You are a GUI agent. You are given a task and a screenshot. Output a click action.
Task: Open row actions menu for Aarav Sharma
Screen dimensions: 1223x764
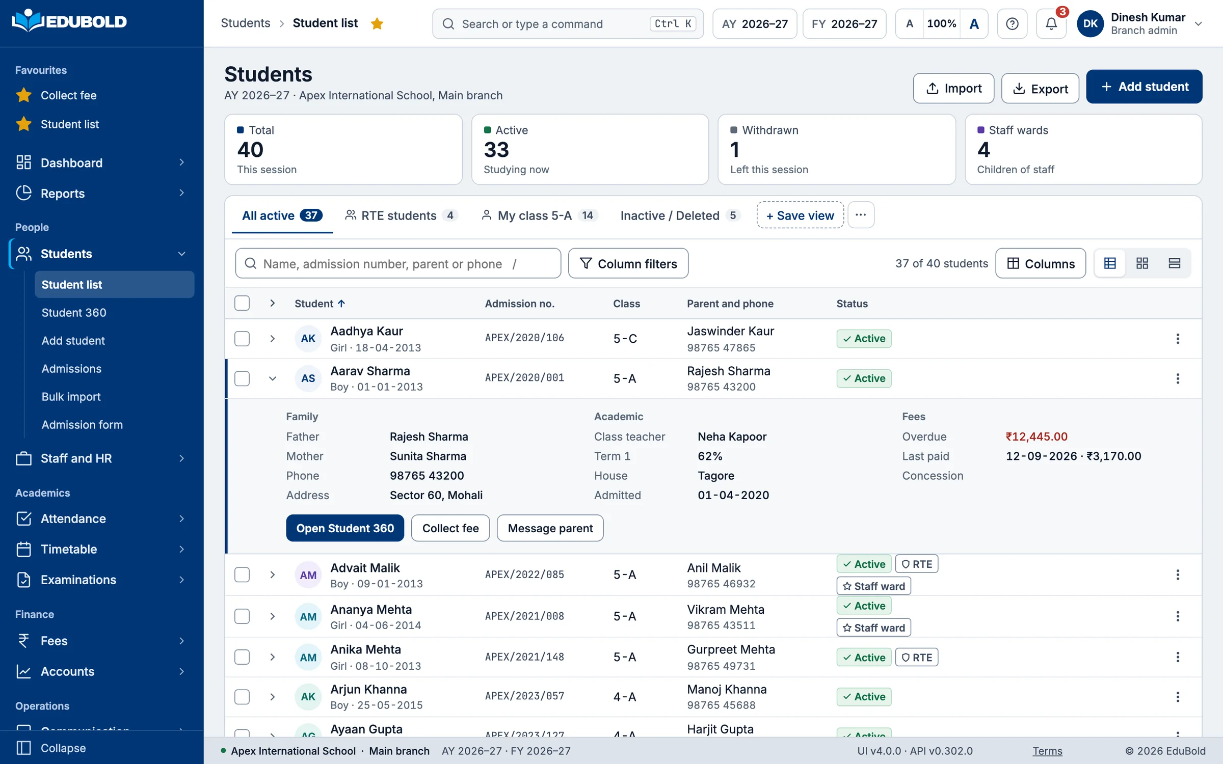tap(1178, 378)
